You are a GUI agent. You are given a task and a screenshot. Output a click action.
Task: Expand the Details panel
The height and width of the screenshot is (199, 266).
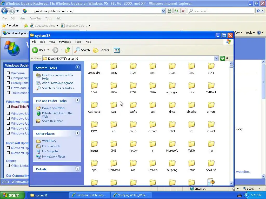[77, 169]
